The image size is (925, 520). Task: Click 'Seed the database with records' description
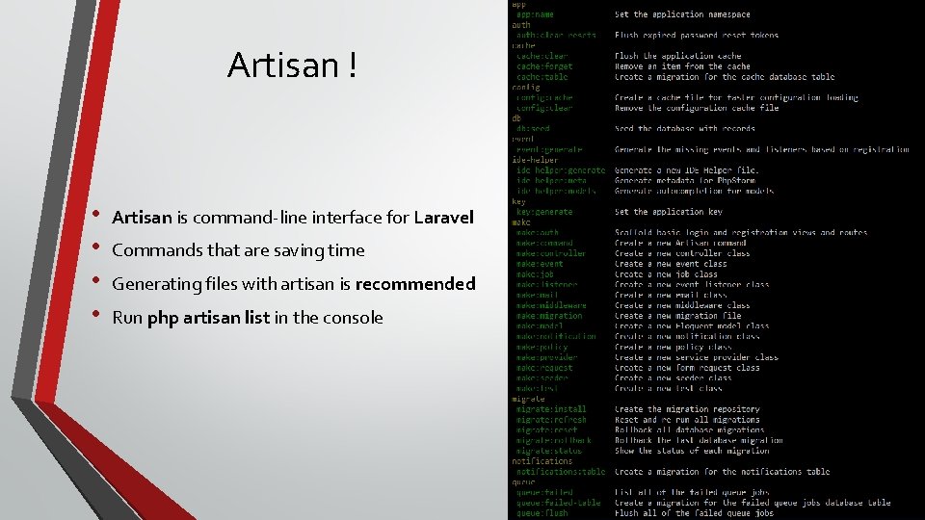(685, 128)
